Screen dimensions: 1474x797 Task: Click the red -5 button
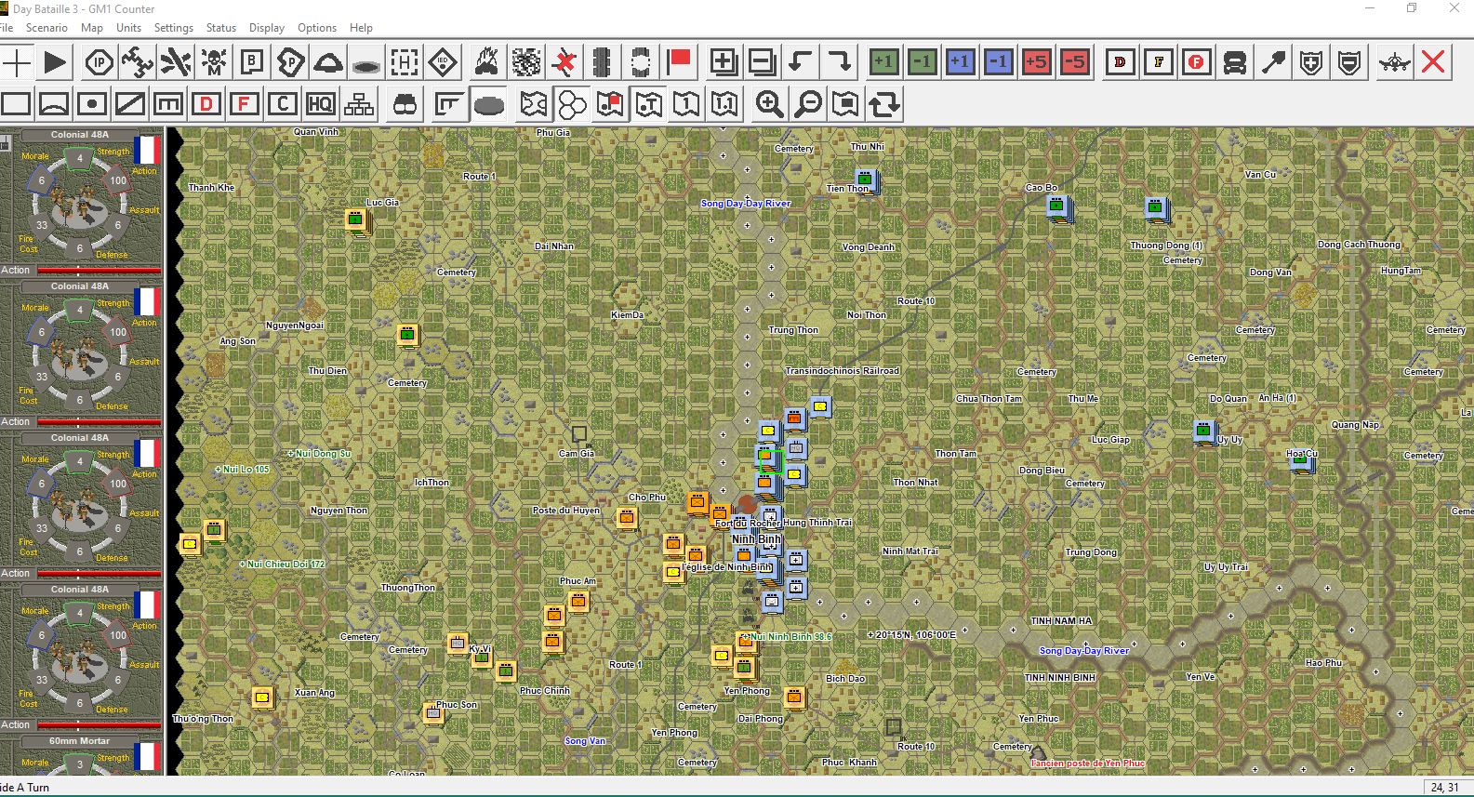click(x=1074, y=63)
